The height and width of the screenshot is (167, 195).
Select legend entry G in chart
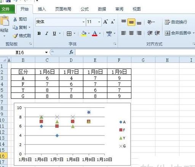click(123, 146)
